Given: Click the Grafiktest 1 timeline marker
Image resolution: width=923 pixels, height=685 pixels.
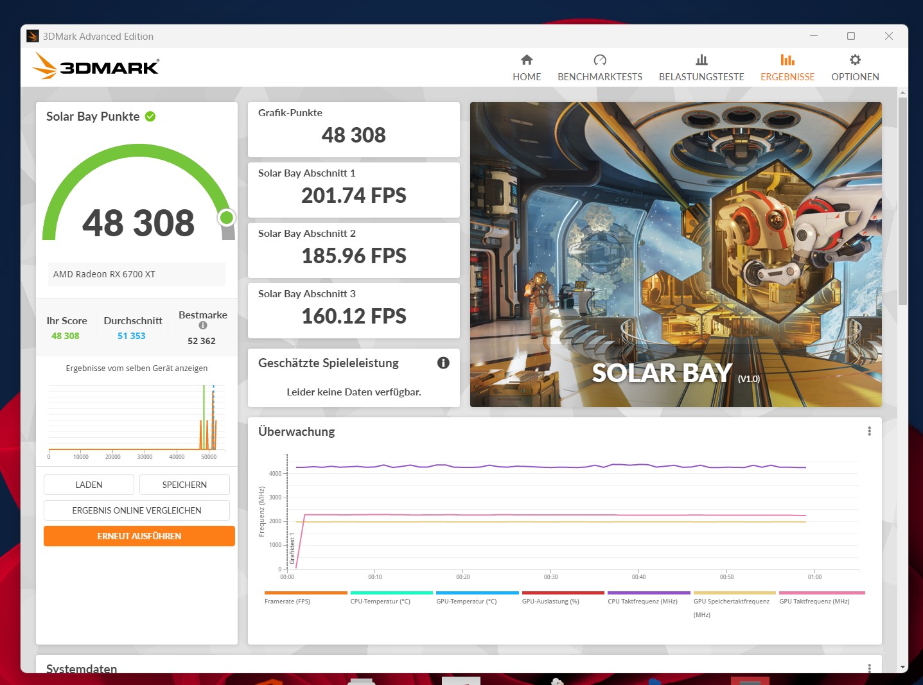Looking at the screenshot, I should [292, 548].
